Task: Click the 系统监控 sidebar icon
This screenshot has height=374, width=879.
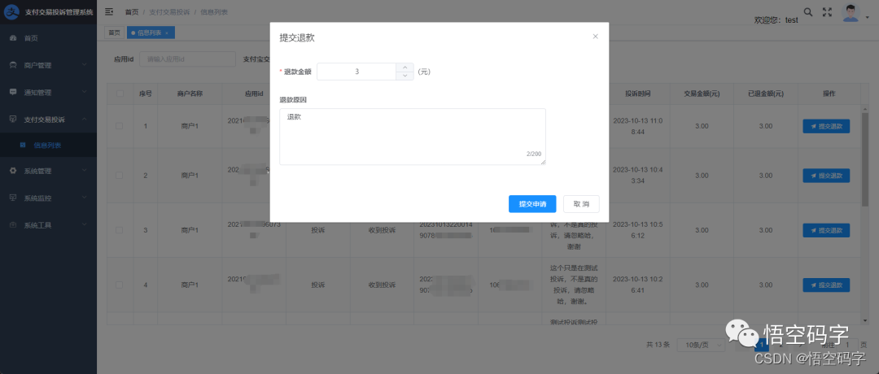Action: (13, 198)
